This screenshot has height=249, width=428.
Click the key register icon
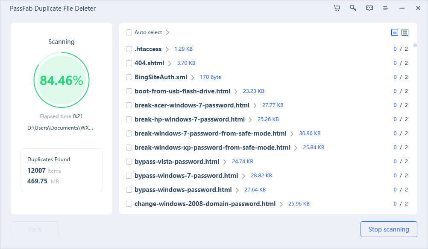tap(353, 8)
